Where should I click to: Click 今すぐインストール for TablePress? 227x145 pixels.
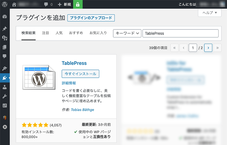coord(80,74)
